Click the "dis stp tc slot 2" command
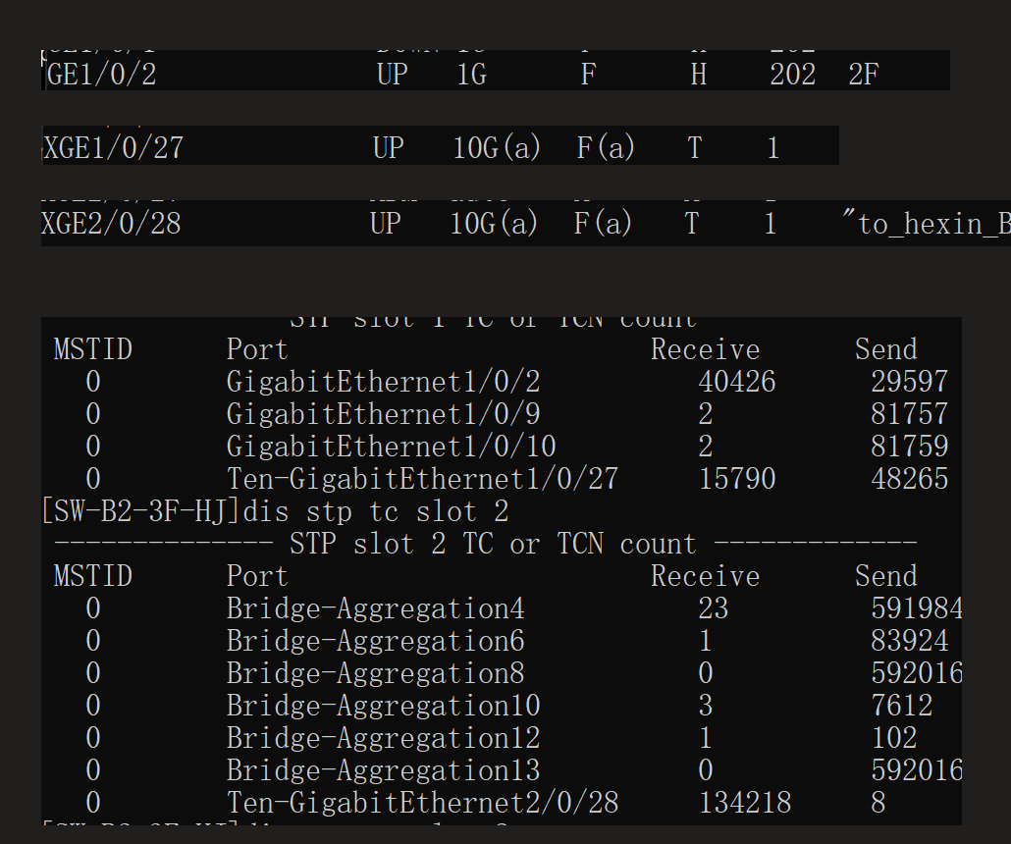1011x844 pixels. pyautogui.click(x=376, y=511)
